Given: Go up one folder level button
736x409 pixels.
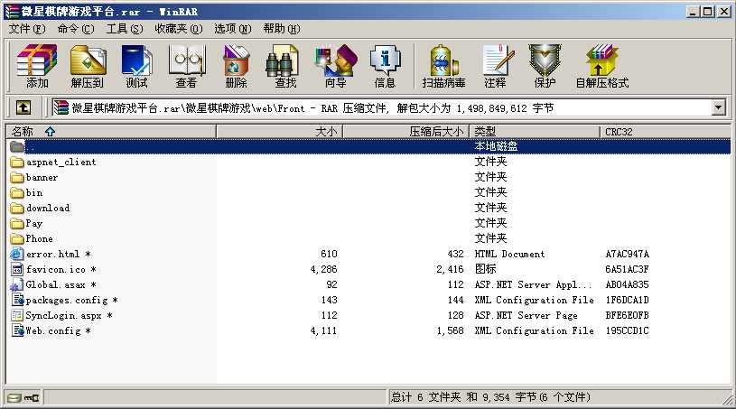Looking at the screenshot, I should tap(23, 107).
